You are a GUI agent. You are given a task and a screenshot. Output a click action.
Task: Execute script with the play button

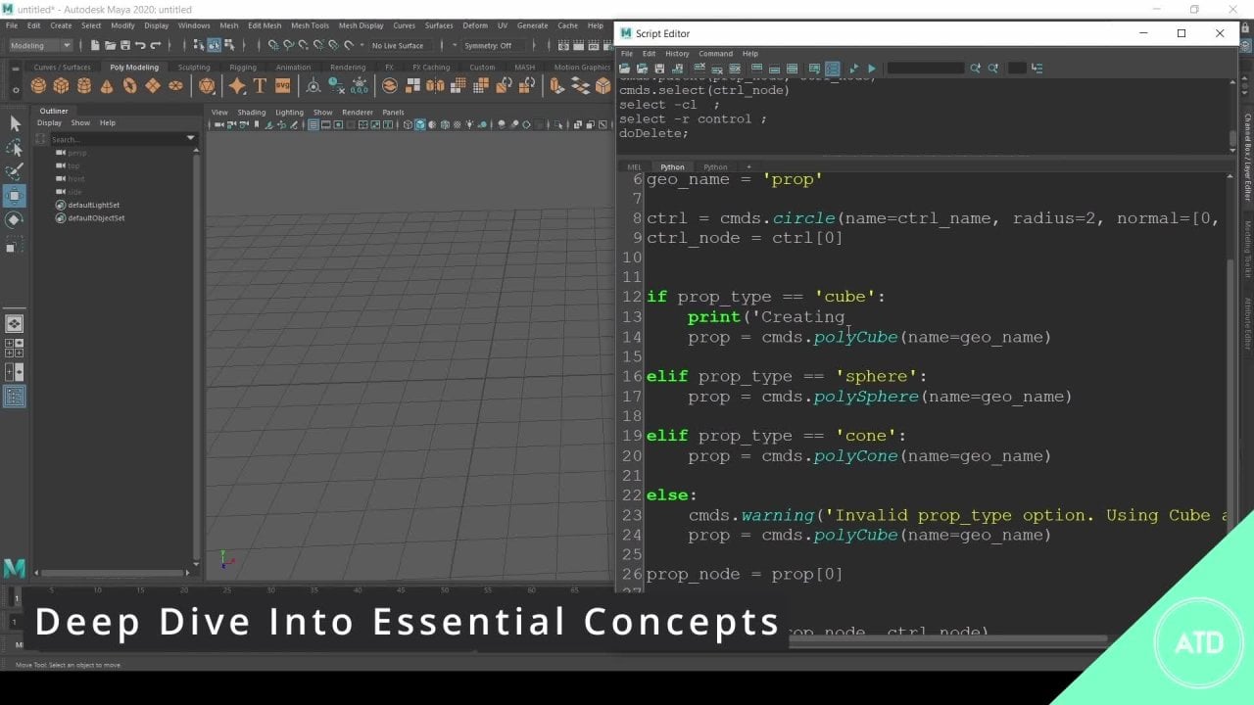click(871, 69)
